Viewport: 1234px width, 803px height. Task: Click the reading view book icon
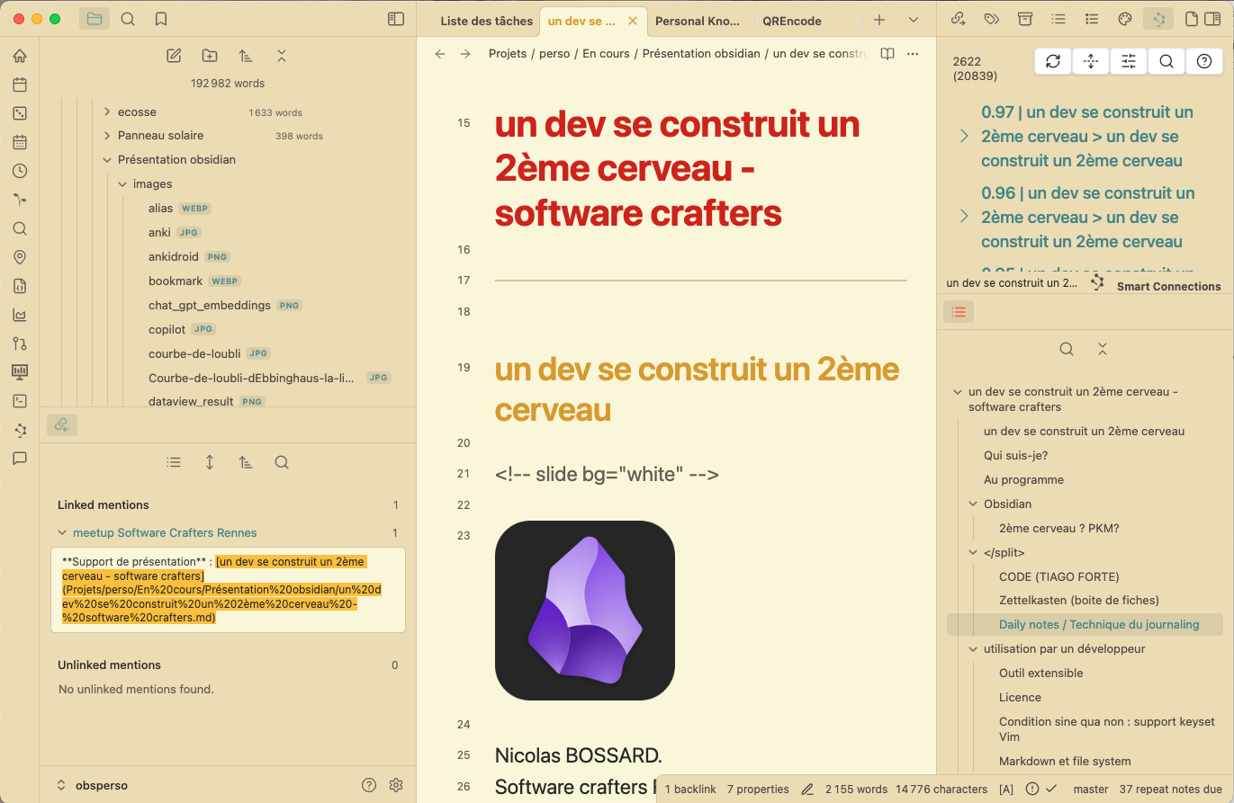(887, 54)
